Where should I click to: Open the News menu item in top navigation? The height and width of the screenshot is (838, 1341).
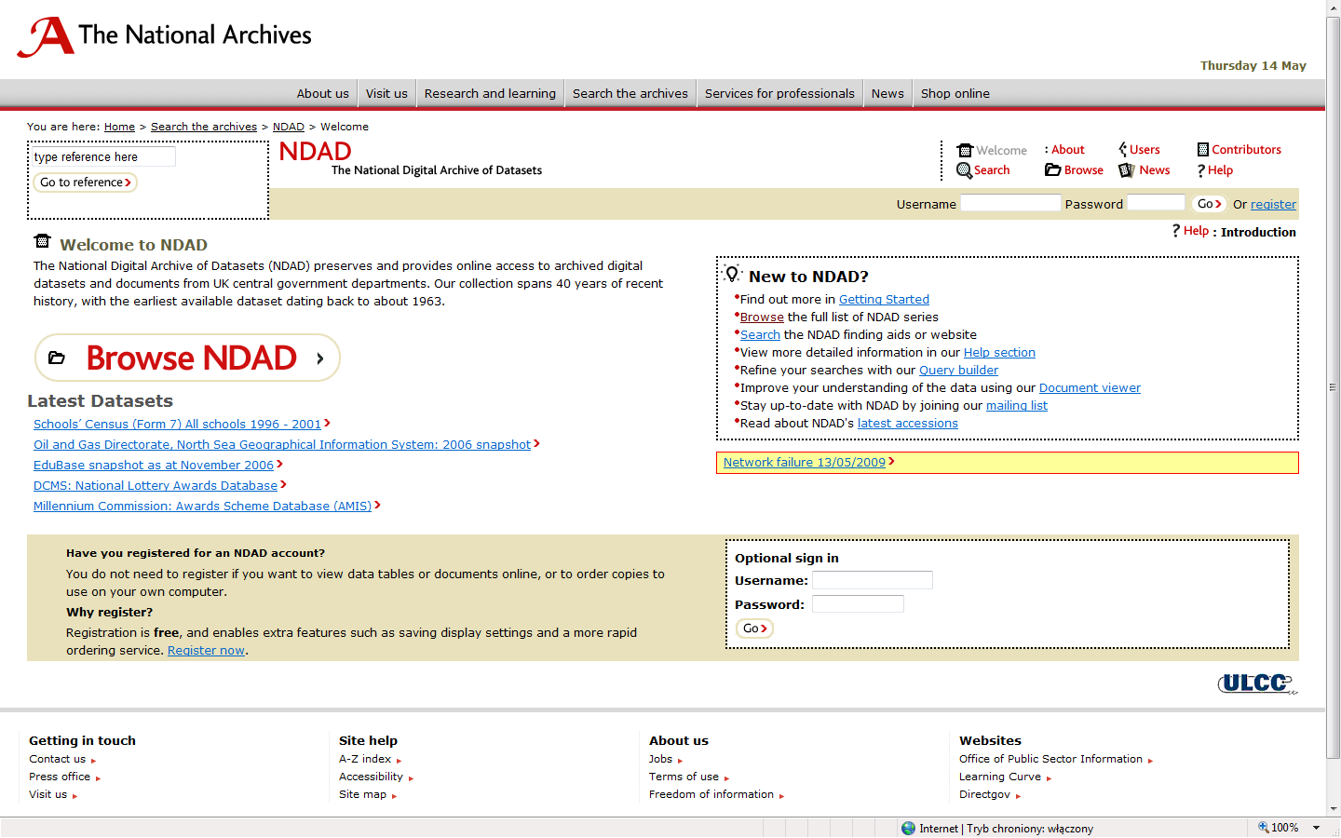887,93
